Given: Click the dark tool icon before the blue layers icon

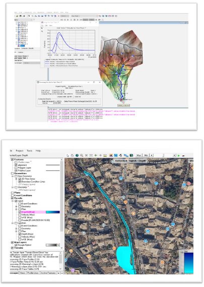Looking at the screenshot, I should 120,155.
